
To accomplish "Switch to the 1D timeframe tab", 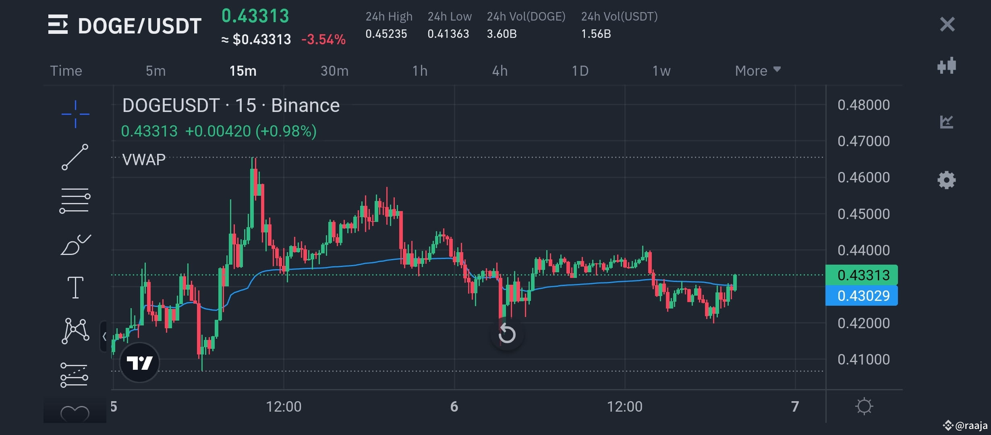I will [580, 70].
